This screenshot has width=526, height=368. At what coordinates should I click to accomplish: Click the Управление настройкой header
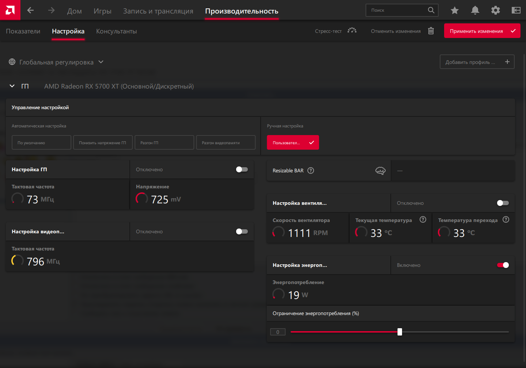click(40, 107)
